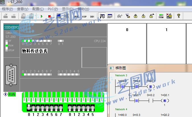Click the serial port connector on the PLC

pyautogui.click(x=11, y=75)
